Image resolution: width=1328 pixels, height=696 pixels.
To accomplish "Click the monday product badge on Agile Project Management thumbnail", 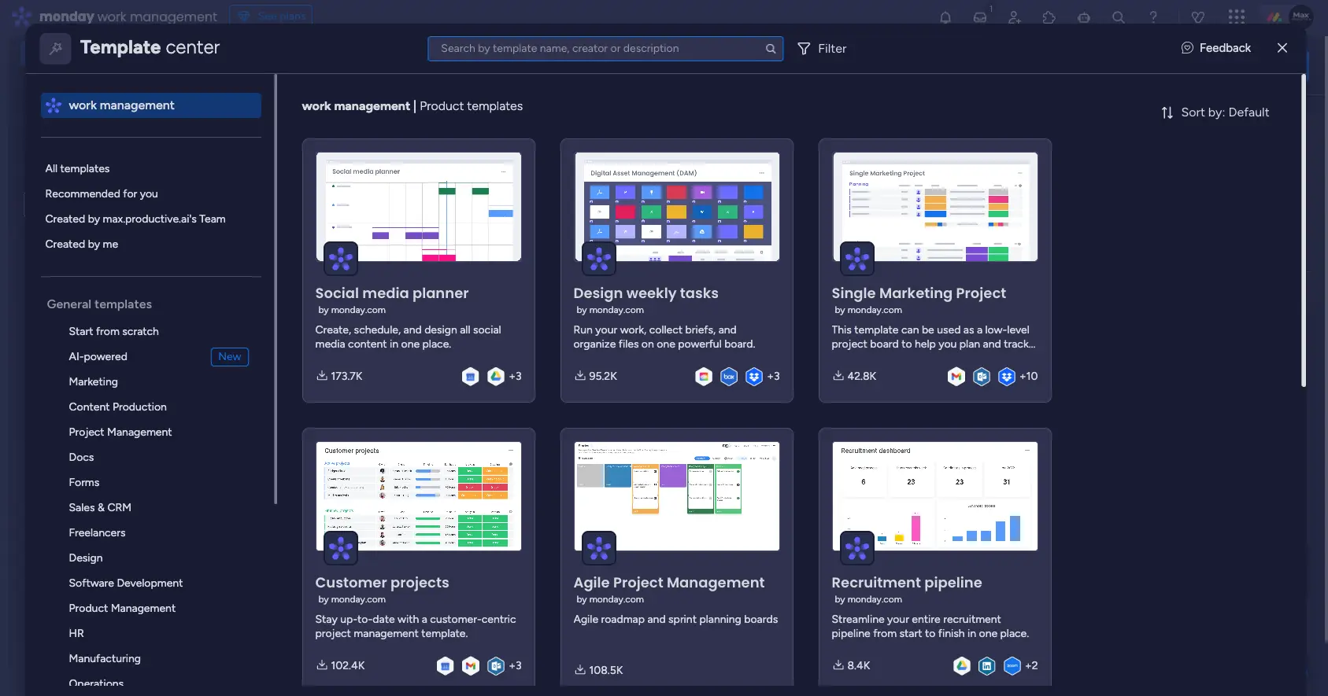I will pyautogui.click(x=599, y=548).
